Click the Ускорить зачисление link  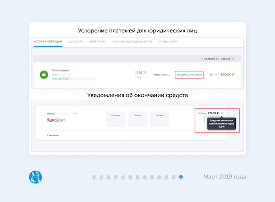189,75
